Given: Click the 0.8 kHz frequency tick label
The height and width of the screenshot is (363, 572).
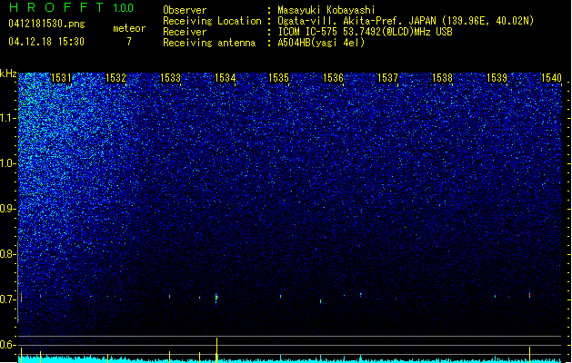Looking at the screenshot, I should pyautogui.click(x=7, y=254).
